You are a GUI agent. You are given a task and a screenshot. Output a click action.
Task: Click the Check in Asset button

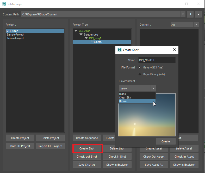[x=184, y=157]
